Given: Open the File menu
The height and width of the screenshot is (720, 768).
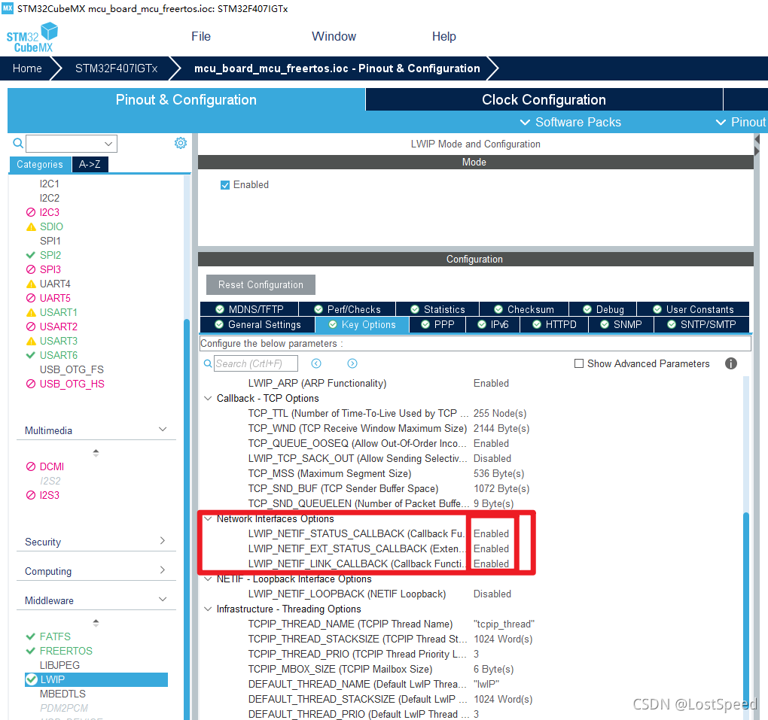Looking at the screenshot, I should pos(201,37).
